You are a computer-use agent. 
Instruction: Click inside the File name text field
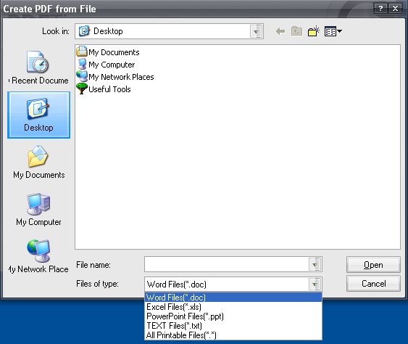(x=227, y=264)
